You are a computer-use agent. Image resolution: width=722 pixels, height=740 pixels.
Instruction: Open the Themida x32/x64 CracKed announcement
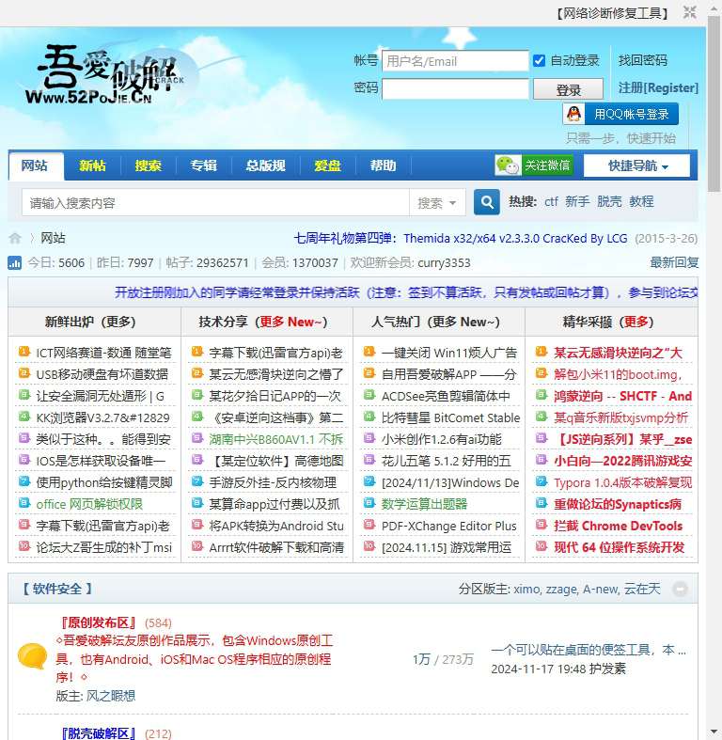pyautogui.click(x=461, y=238)
